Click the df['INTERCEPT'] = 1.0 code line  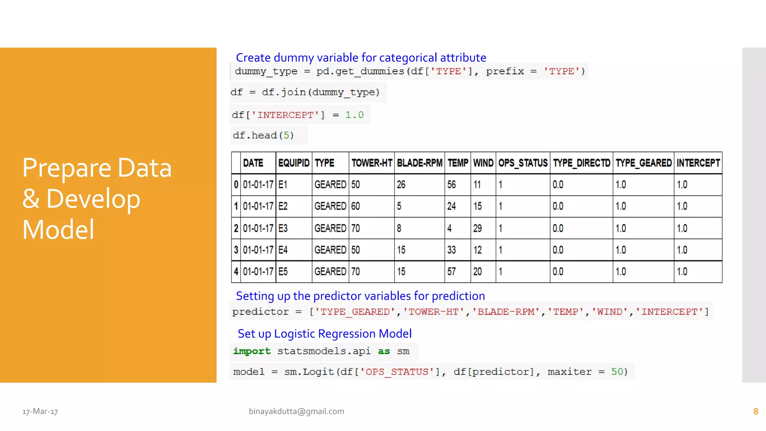click(x=298, y=115)
